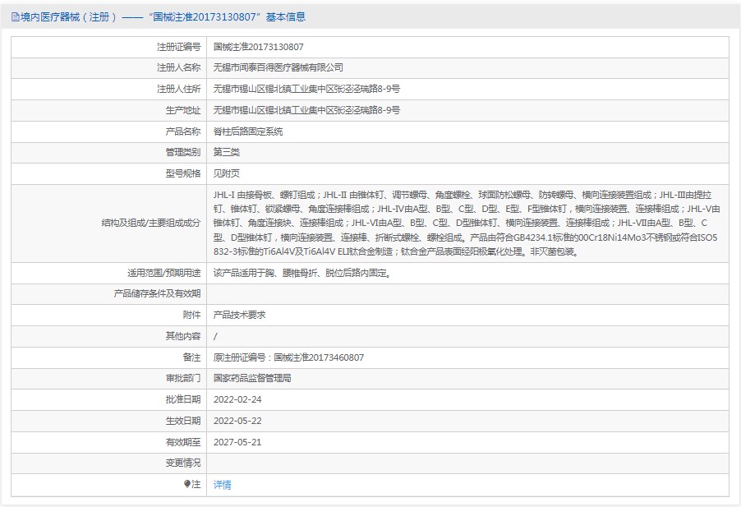Select registration number 国械注准20173130807 value
This screenshot has width=741, height=507.
coord(258,47)
